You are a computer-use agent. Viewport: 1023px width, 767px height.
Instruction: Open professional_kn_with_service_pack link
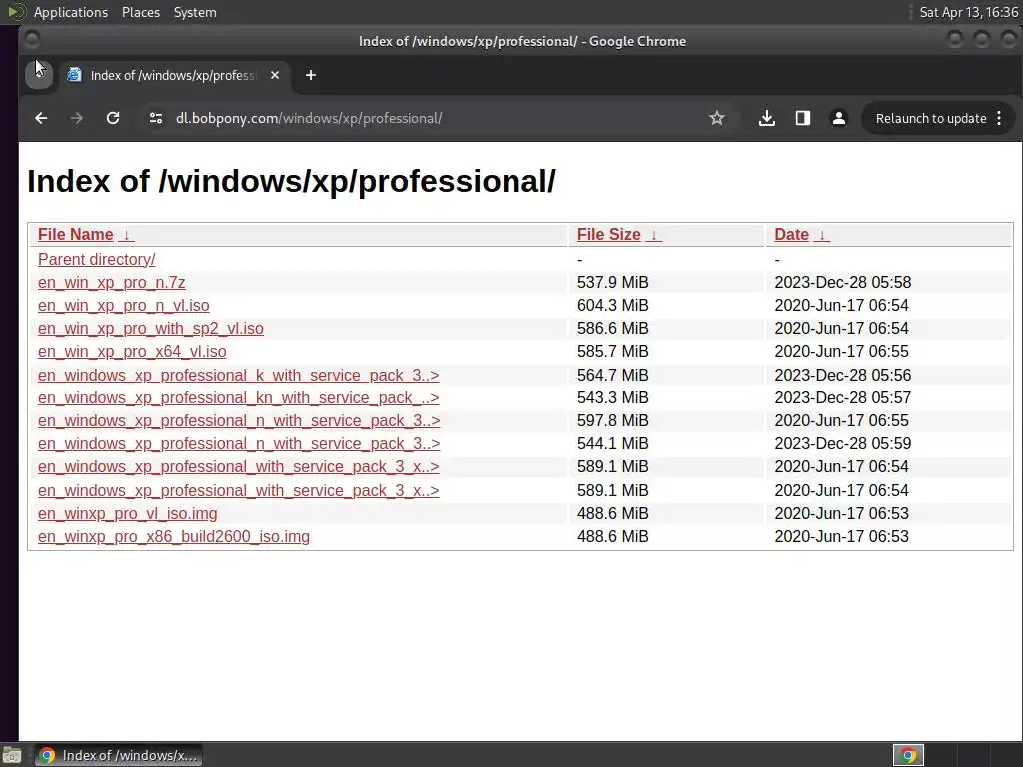point(238,397)
